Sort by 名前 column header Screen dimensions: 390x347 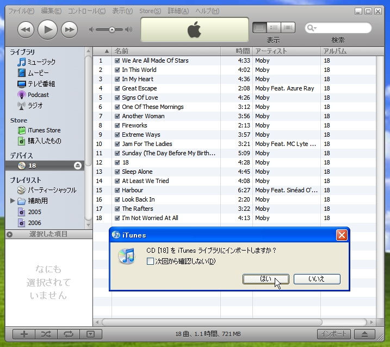[166, 51]
